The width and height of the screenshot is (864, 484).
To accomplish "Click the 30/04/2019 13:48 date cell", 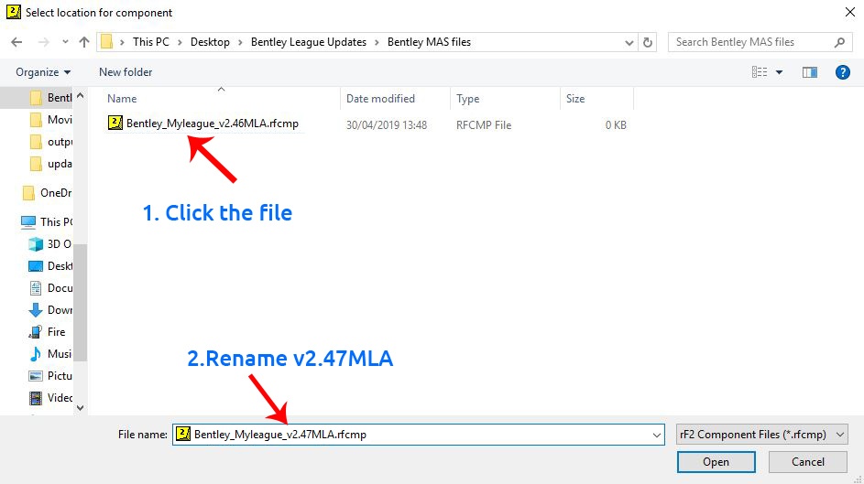I will [x=387, y=124].
